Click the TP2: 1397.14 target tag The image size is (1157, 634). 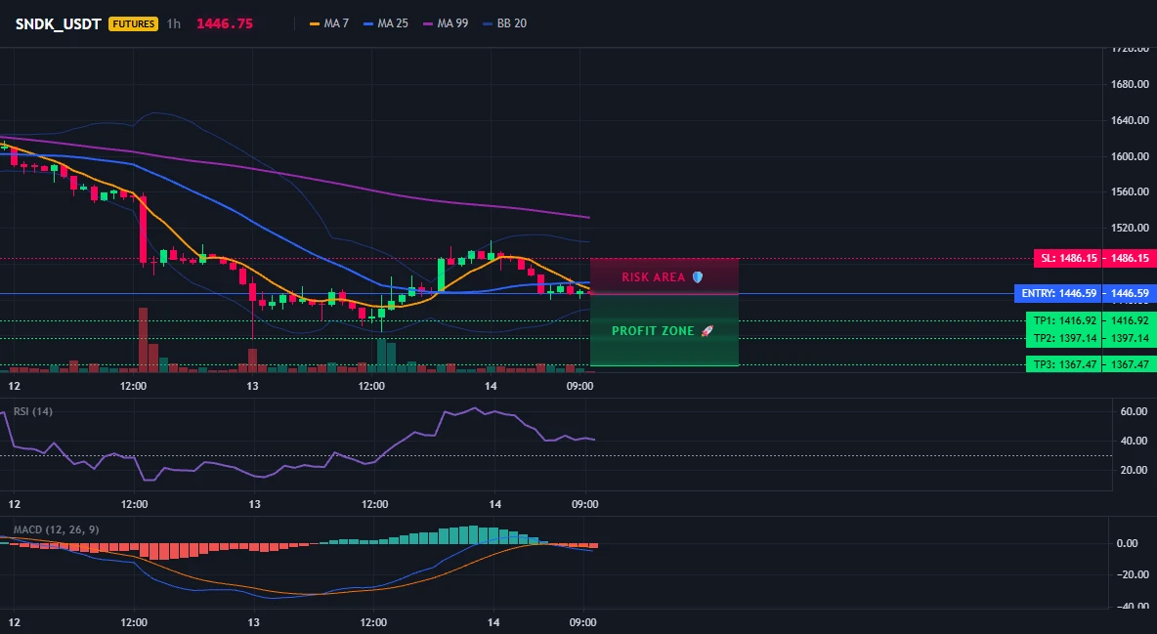[x=1064, y=339]
